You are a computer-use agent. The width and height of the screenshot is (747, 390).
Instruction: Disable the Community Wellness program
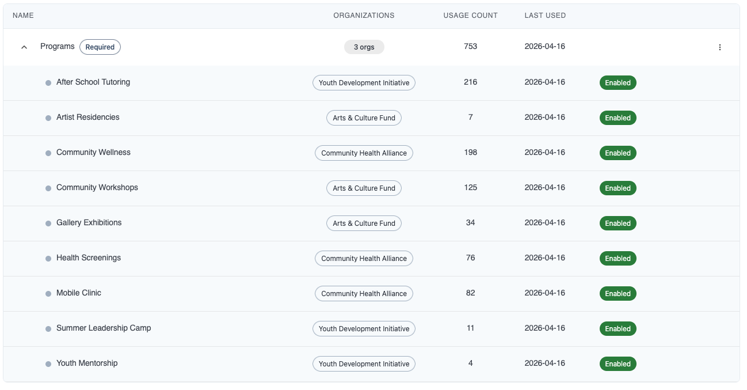(618, 153)
